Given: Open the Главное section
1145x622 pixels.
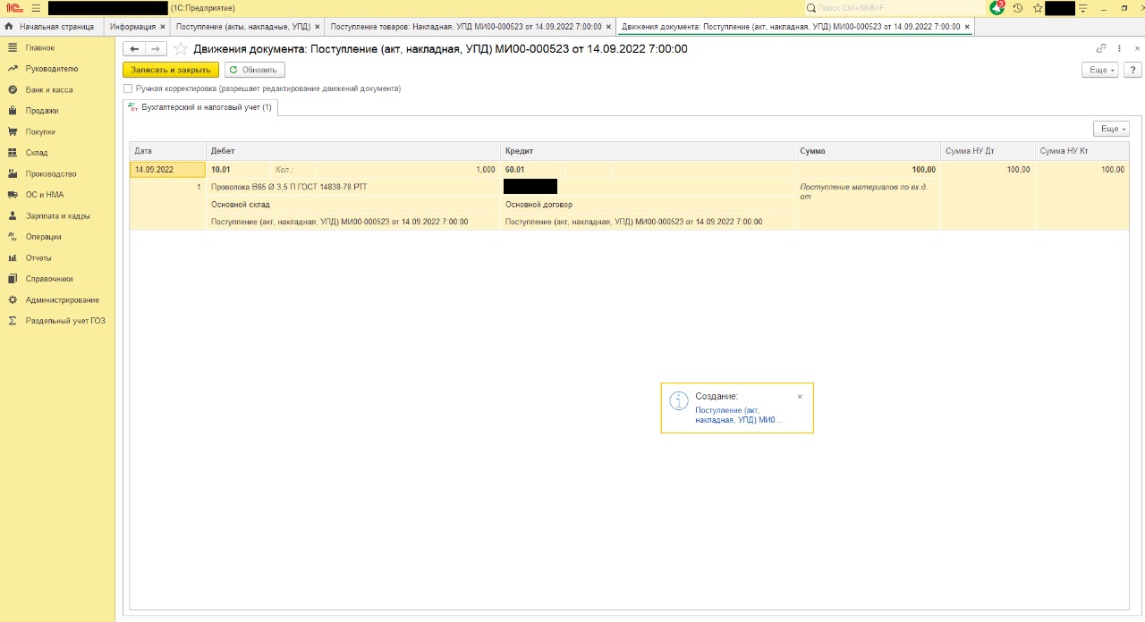Looking at the screenshot, I should pos(40,47).
